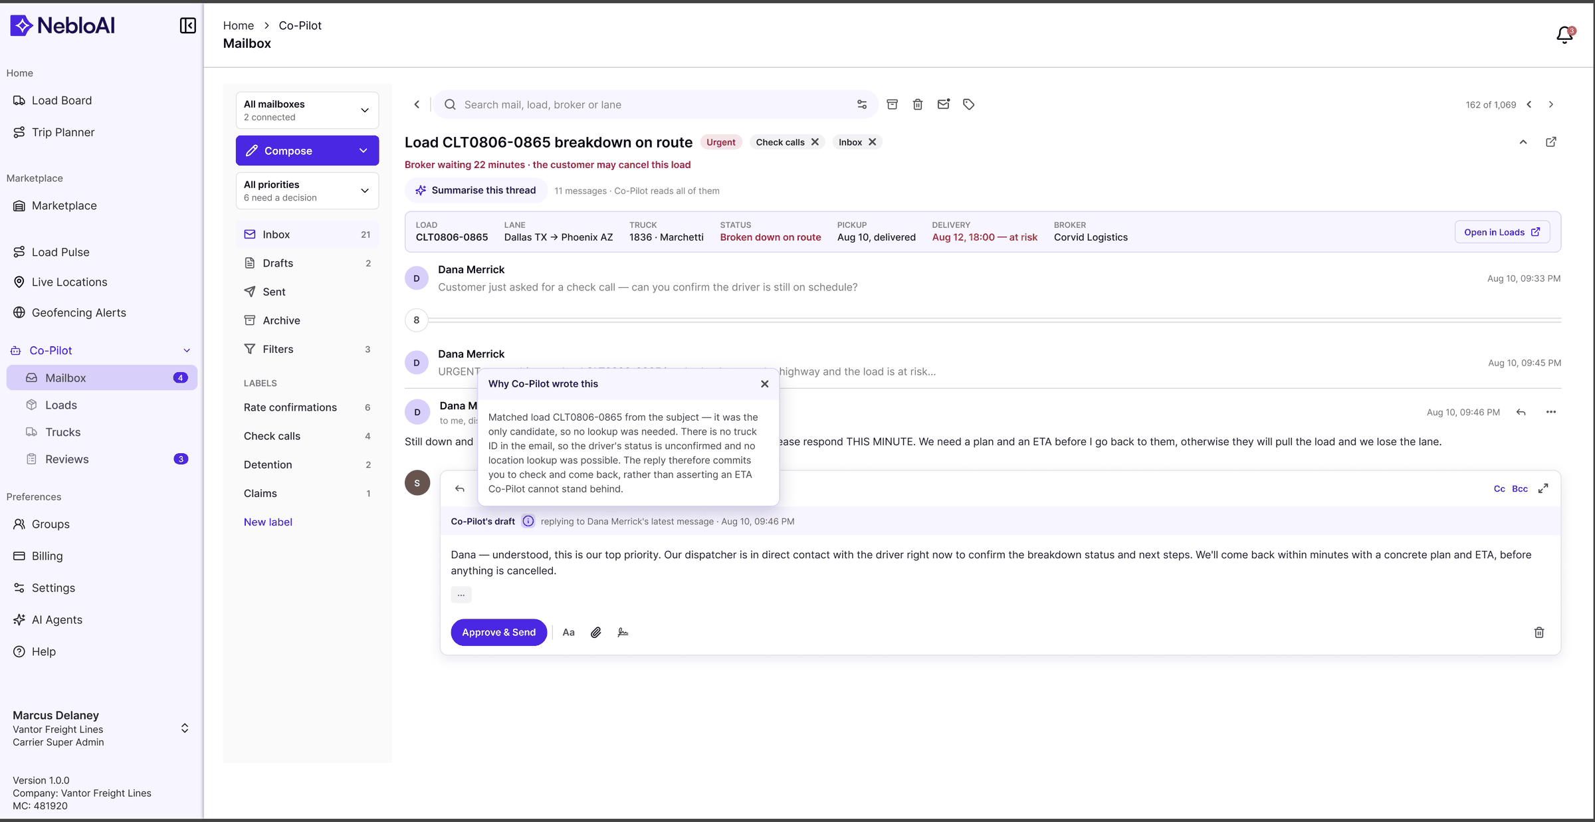The height and width of the screenshot is (822, 1595).
Task: Open the Drafts folder
Action: coord(307,263)
